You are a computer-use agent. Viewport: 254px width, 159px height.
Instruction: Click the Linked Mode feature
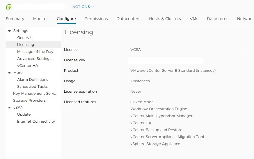(x=142, y=102)
